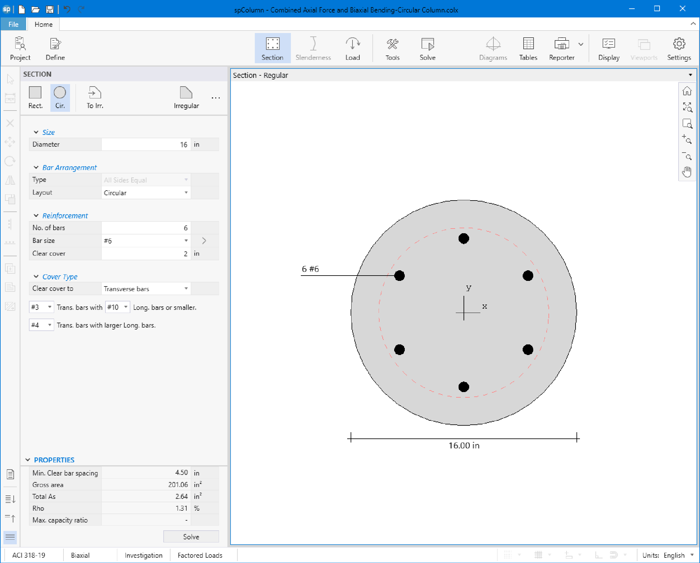This screenshot has height=563, width=700.
Task: Open the Reporter dropdown arrow
Action: [x=581, y=44]
